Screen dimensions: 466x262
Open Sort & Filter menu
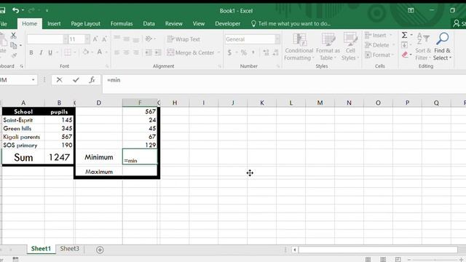[x=423, y=47]
